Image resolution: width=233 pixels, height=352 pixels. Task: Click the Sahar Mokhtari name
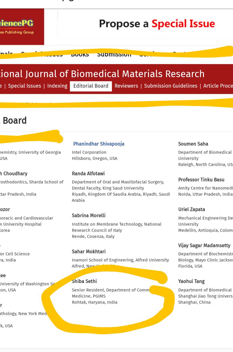coord(89,252)
